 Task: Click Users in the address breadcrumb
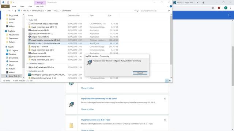[x=49, y=11]
